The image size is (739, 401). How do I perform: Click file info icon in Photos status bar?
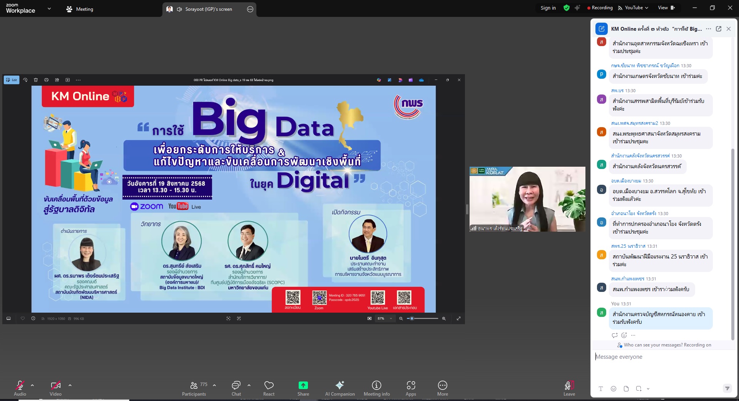click(33, 318)
